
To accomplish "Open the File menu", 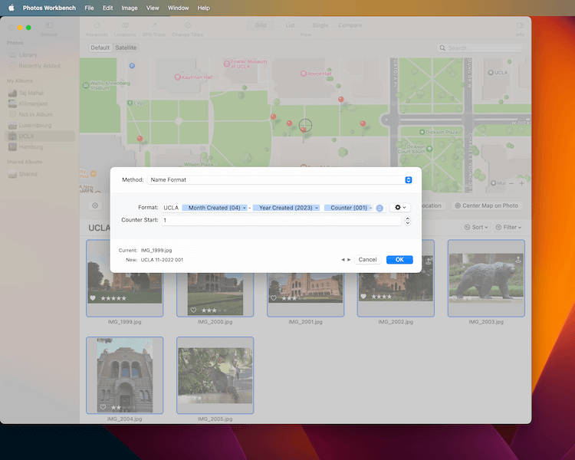I will 89,8.
